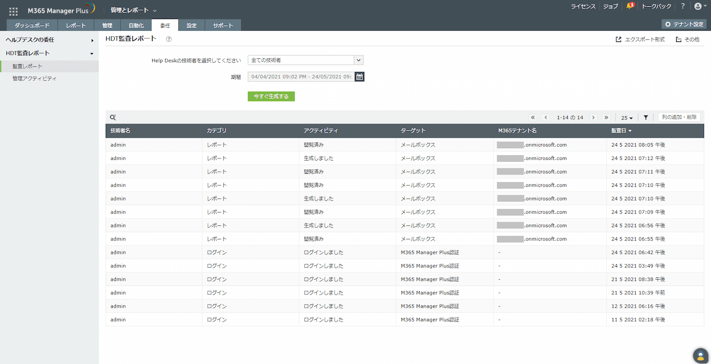Click the 期間 date range field
Image resolution: width=711 pixels, height=364 pixels.
[x=301, y=77]
